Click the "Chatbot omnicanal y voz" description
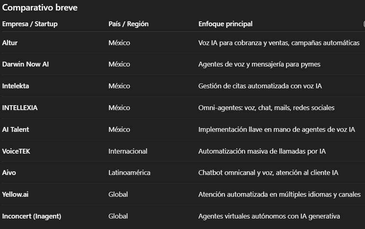 click(268, 173)
